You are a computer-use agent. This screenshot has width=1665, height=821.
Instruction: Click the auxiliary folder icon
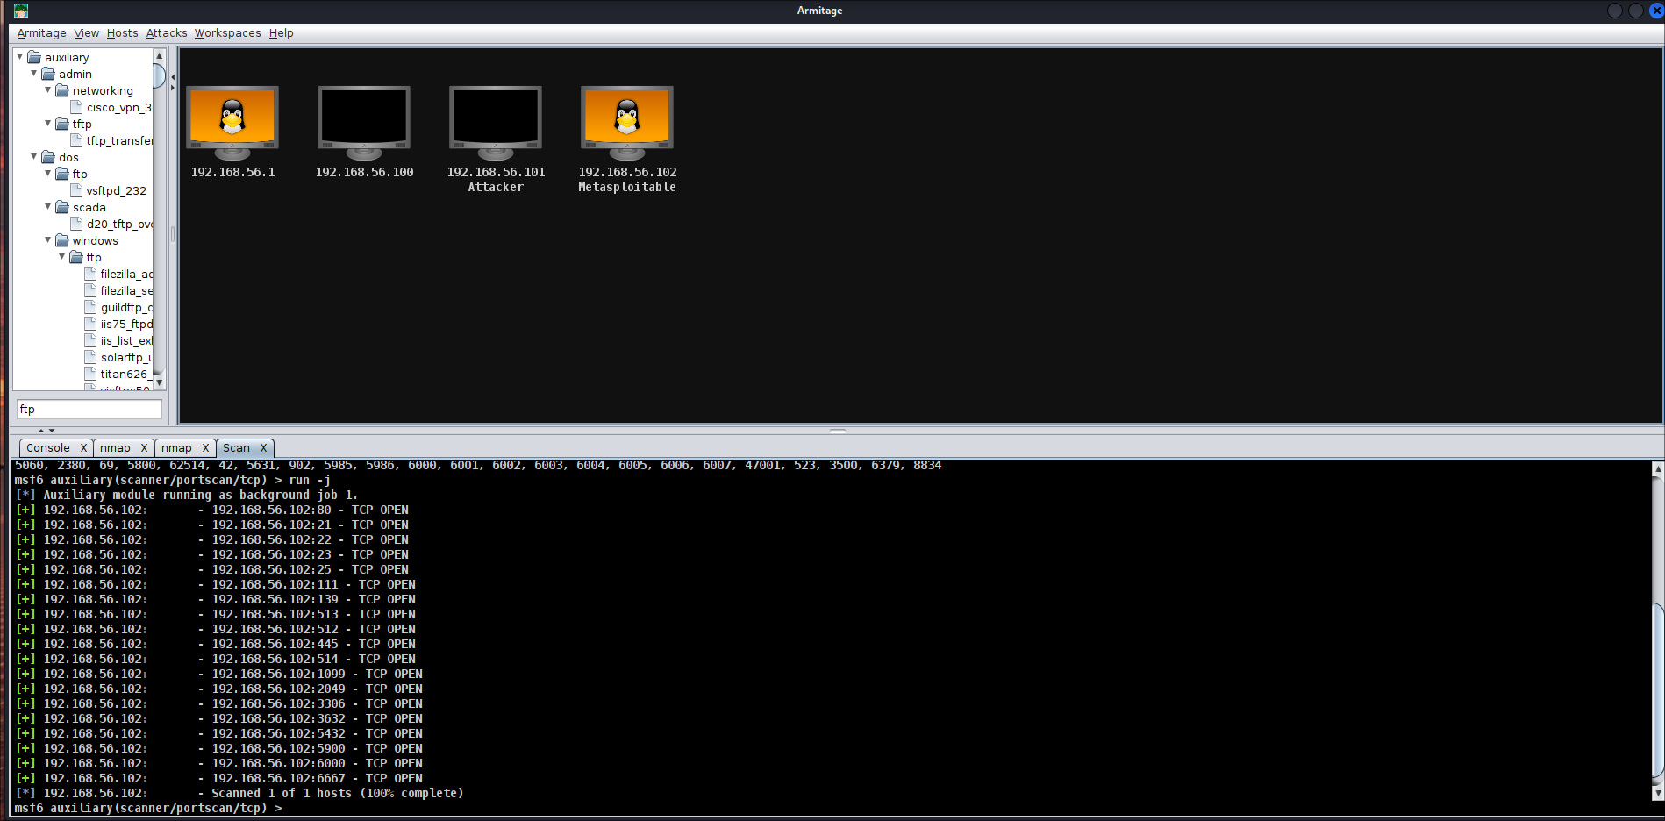click(34, 57)
